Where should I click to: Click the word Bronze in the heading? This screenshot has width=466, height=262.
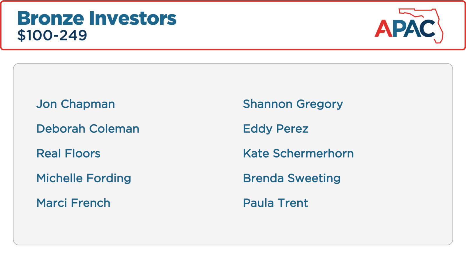pos(51,18)
